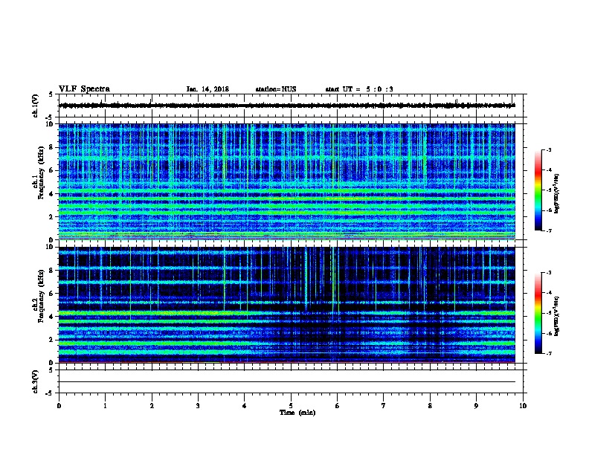Viewport: 589px width, 455px height.
Task: Click the "10" tick on time axis
Action: tap(523, 406)
